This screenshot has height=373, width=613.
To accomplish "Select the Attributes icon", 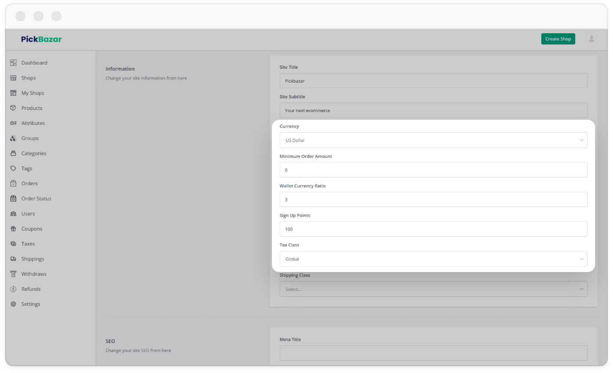I will point(13,123).
